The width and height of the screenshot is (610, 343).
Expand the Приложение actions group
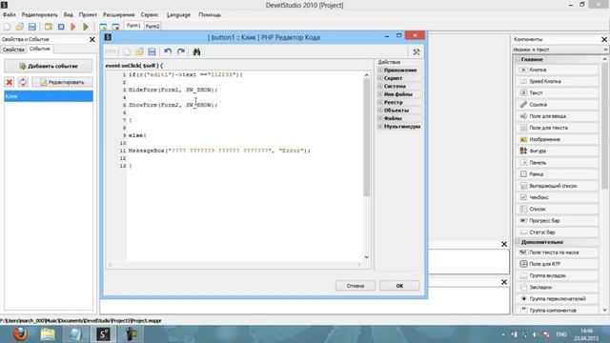[380, 71]
